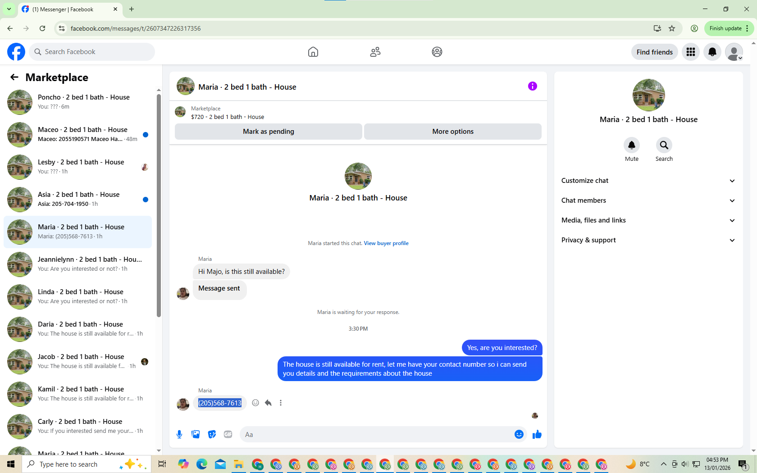Go to the Home feed icon
757x473 pixels.
[x=313, y=52]
